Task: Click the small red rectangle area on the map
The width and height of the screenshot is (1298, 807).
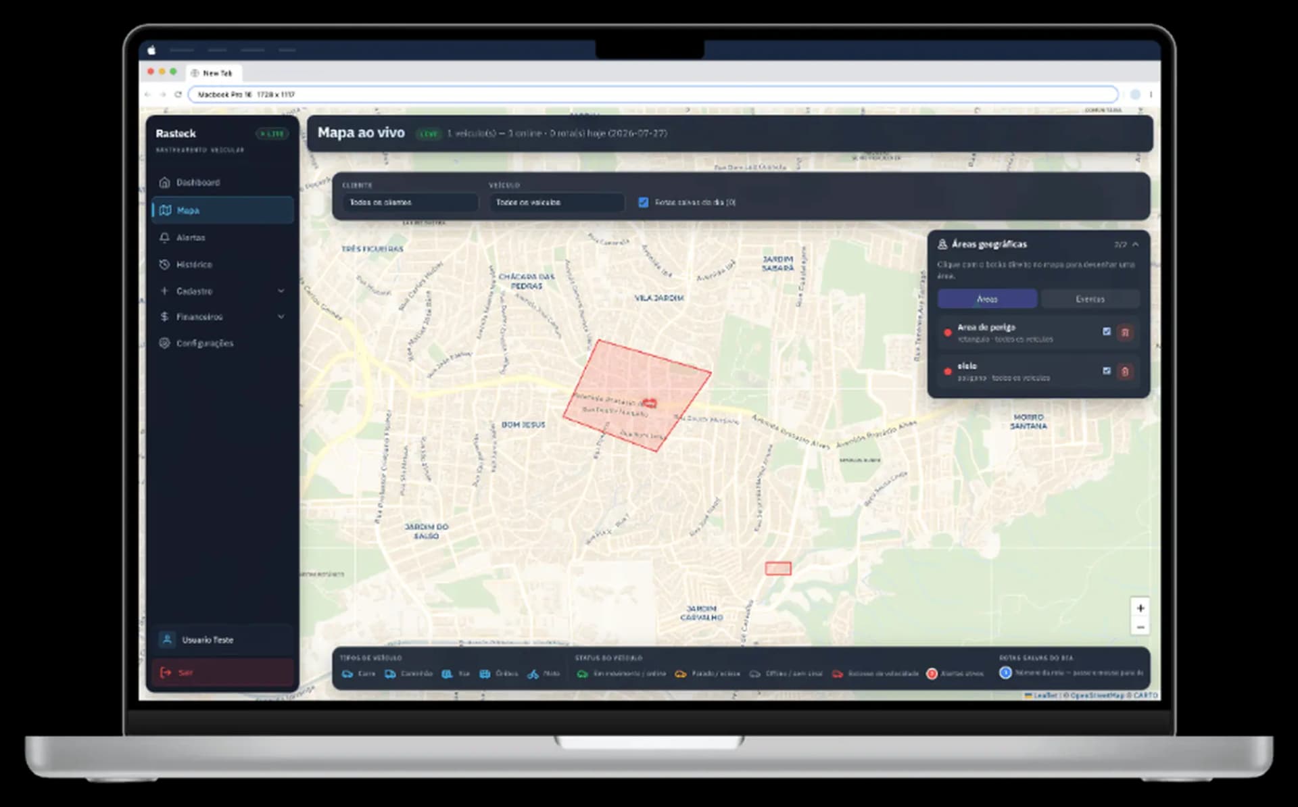Action: coord(778,568)
